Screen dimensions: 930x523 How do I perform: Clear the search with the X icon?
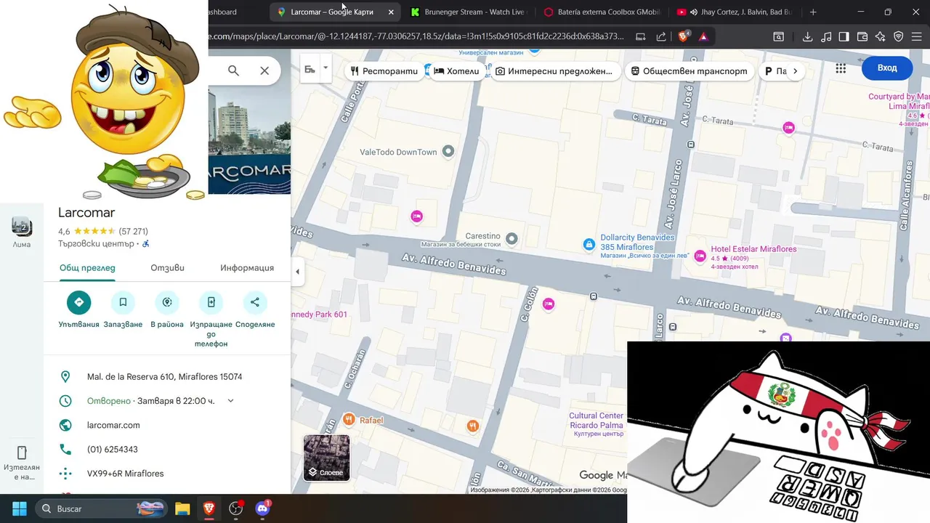264,70
